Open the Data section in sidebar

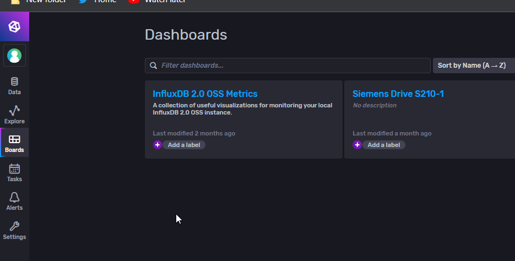(x=14, y=86)
